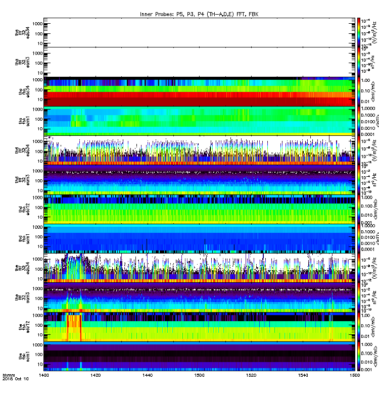Click the bright red burst in the fbk edc12 panel
379x404 pixels.
pos(74,327)
